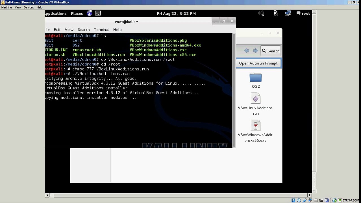Click the muted volume icon

pos(261,13)
